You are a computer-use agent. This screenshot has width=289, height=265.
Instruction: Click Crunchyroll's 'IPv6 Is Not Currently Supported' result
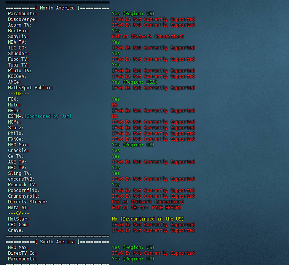pos(153,196)
